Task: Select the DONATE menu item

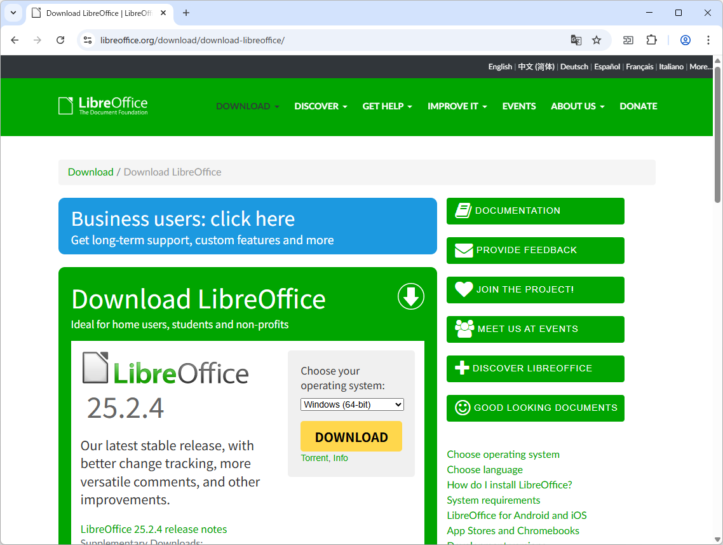Action: point(638,106)
